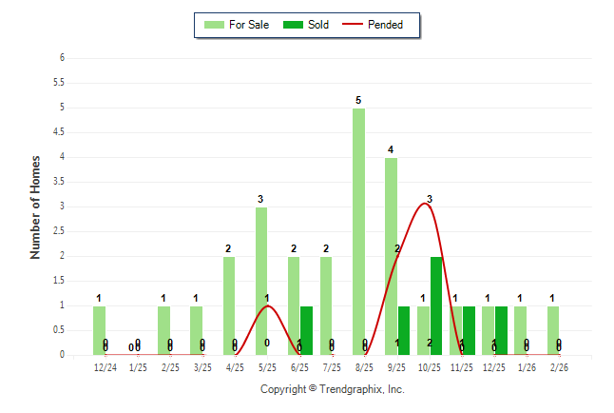
Task: Click the 5/25 For Sale bar showing 3
Action: (261, 281)
